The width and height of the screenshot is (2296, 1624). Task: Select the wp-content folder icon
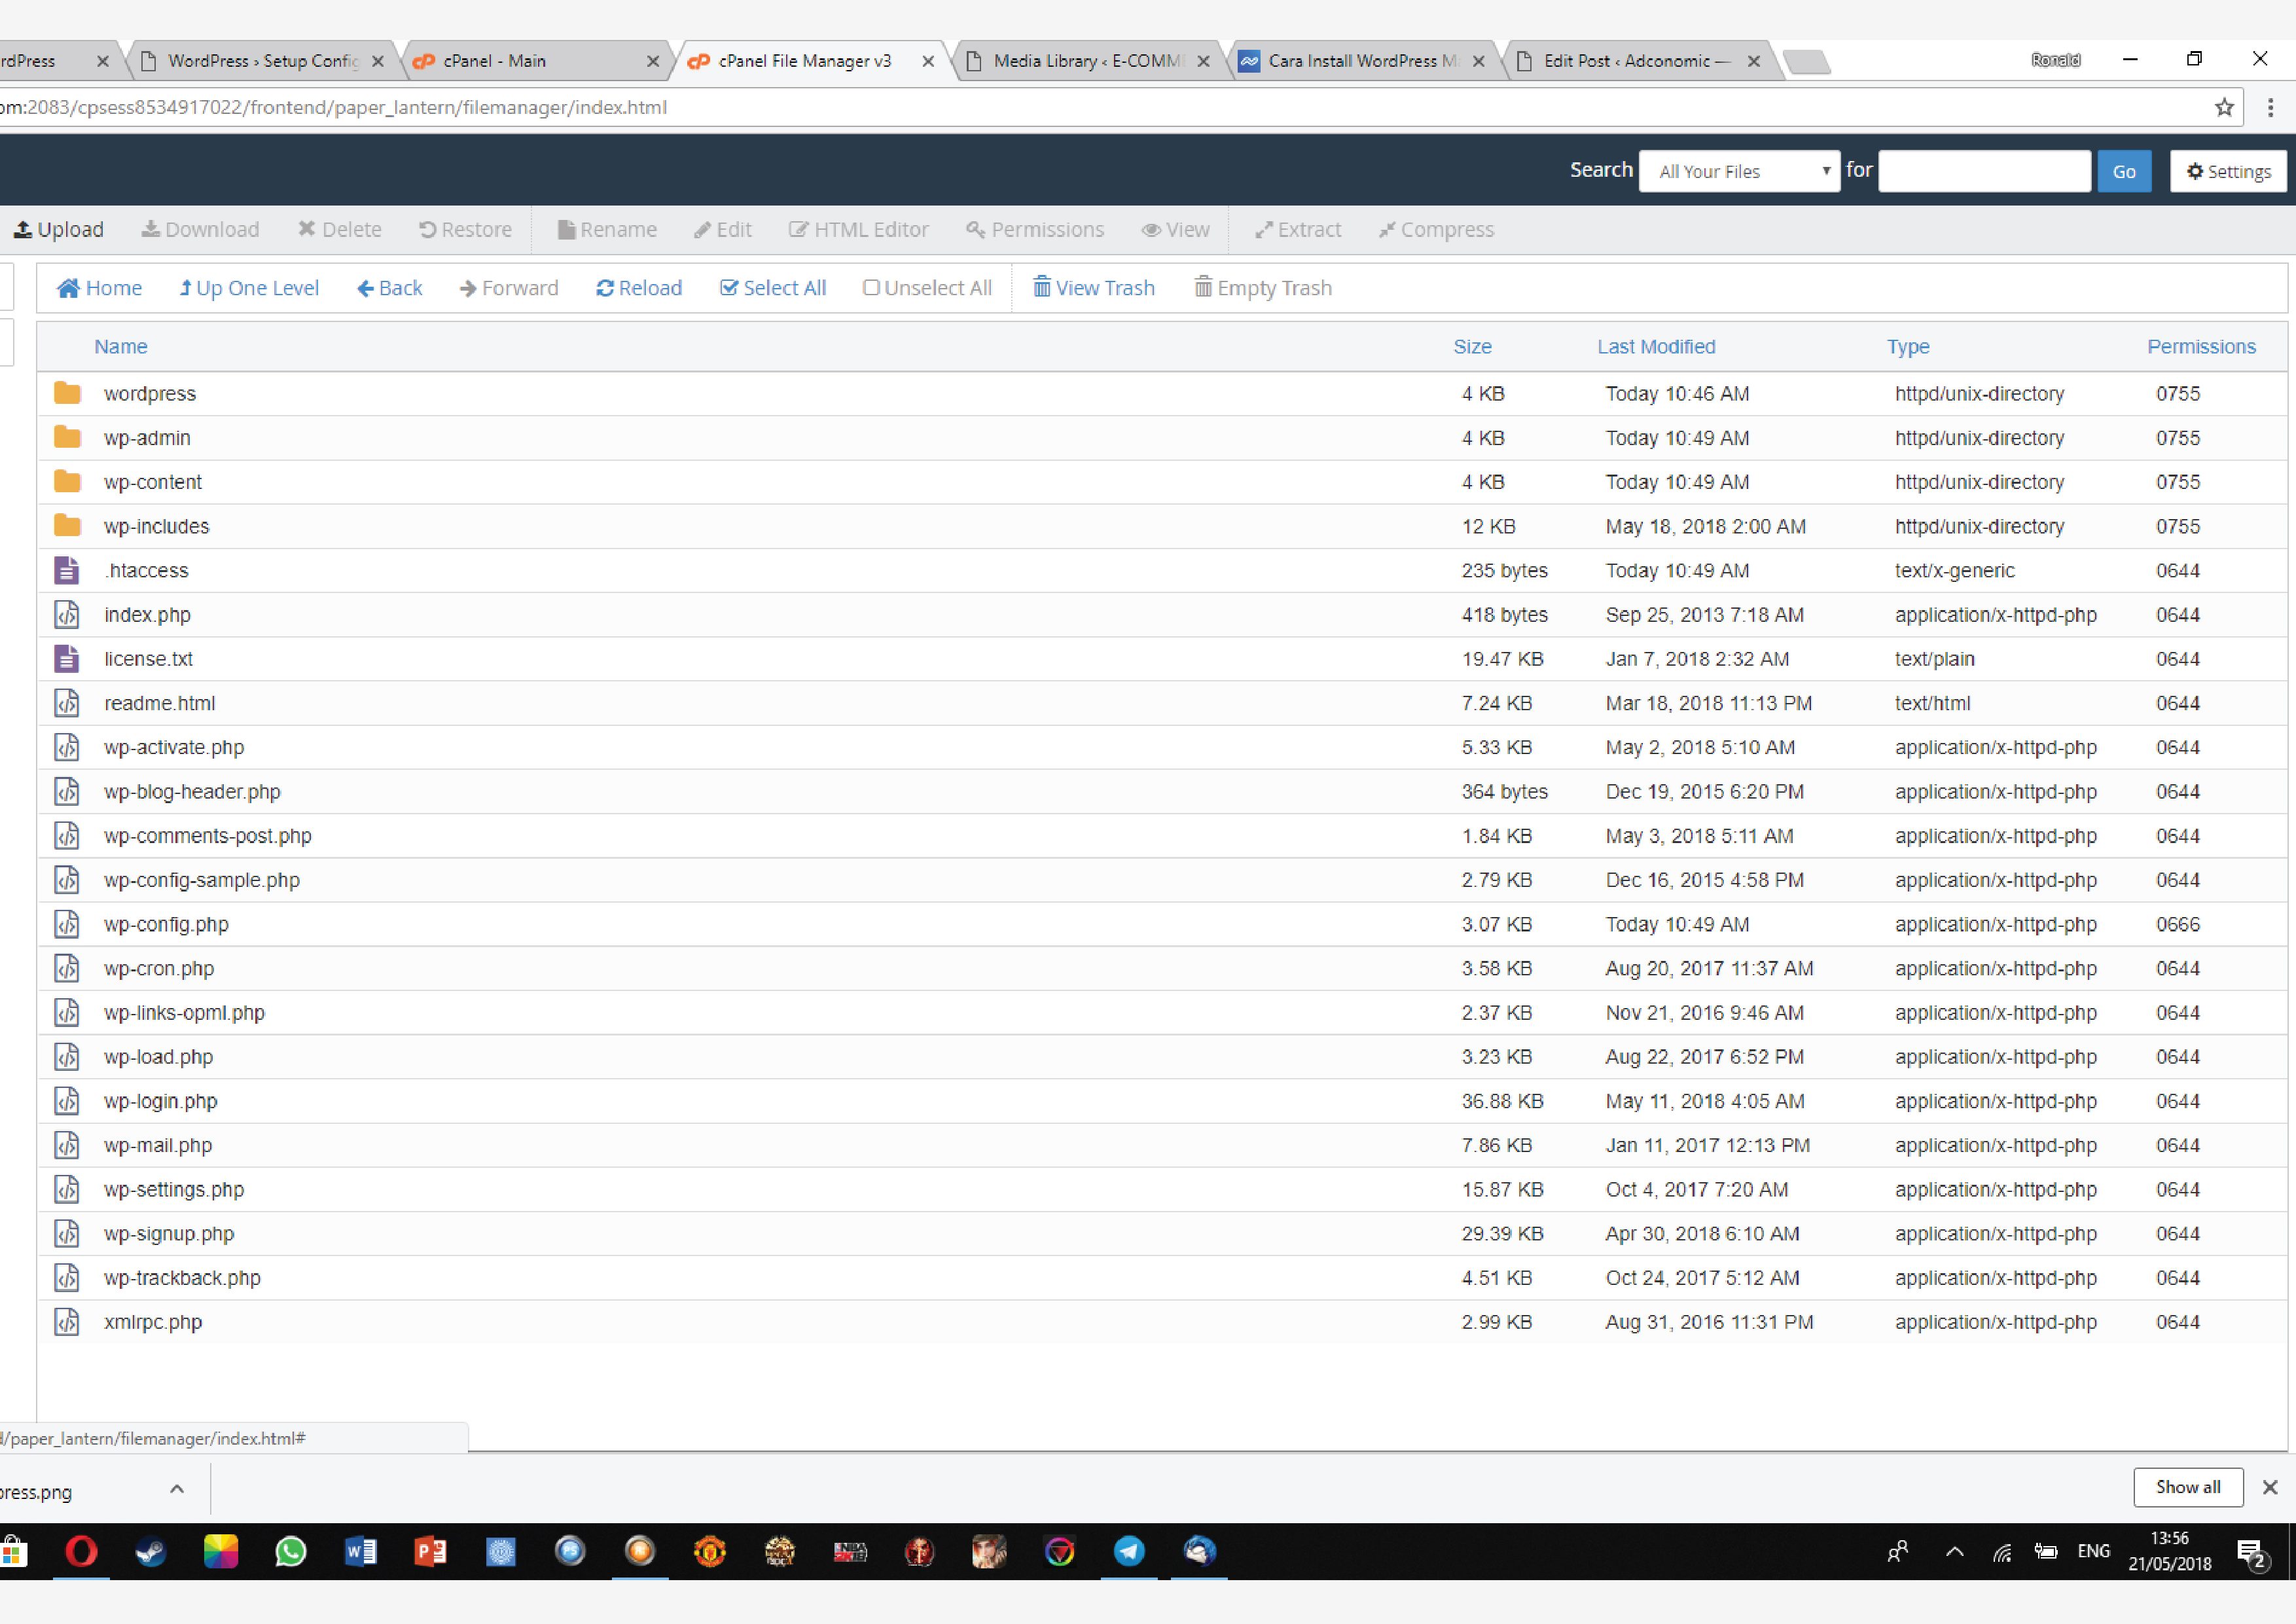click(x=67, y=481)
